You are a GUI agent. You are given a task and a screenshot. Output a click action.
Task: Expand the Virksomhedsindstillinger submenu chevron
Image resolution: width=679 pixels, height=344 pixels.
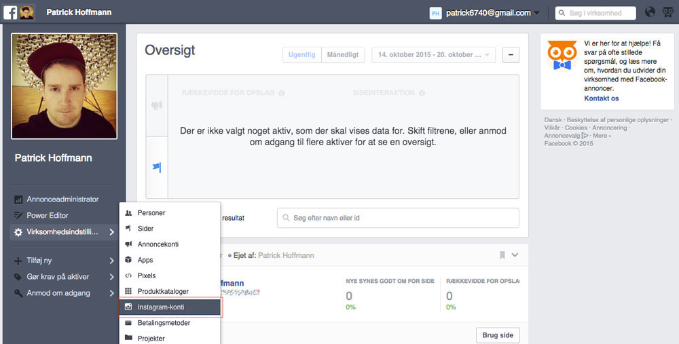click(112, 232)
